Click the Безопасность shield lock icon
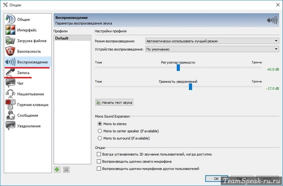This screenshot has width=283, height=186. click(x=10, y=51)
